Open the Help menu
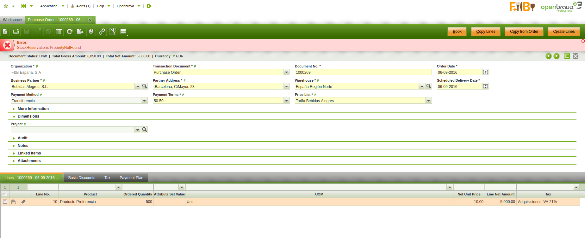 [103, 6]
